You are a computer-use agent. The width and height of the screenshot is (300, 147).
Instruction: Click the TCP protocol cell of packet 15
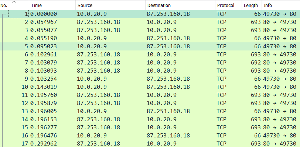[x=222, y=127]
